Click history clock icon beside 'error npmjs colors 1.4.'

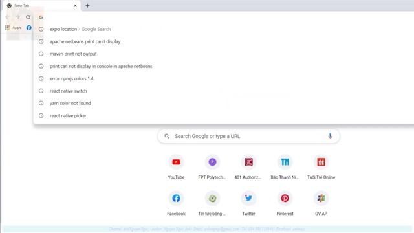pos(41,78)
